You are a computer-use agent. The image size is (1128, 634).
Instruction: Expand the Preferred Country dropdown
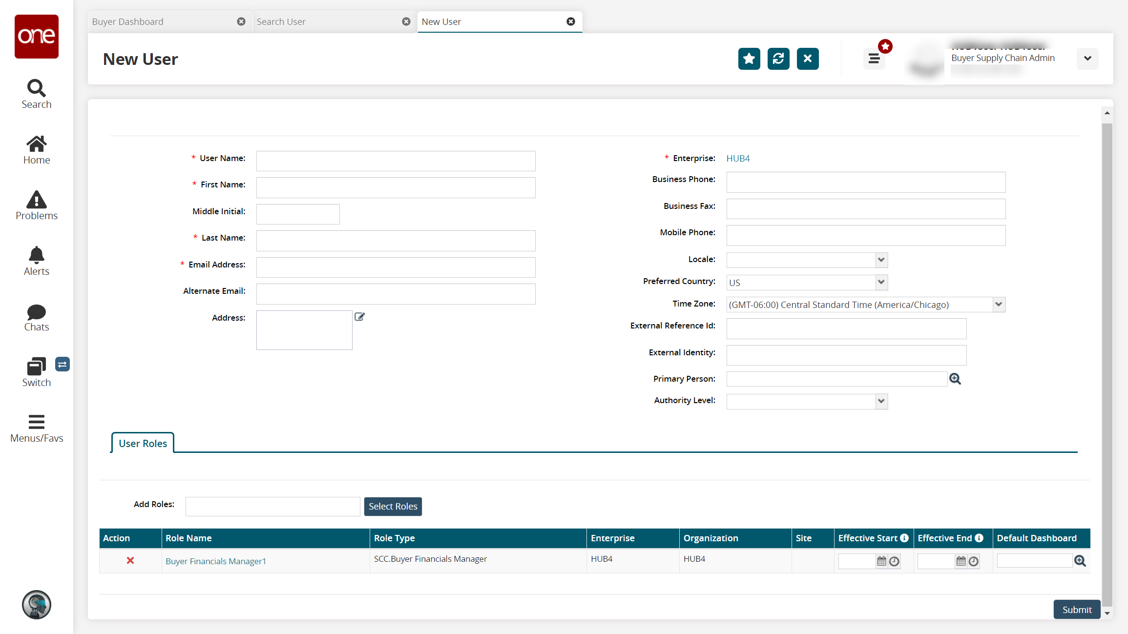(881, 282)
